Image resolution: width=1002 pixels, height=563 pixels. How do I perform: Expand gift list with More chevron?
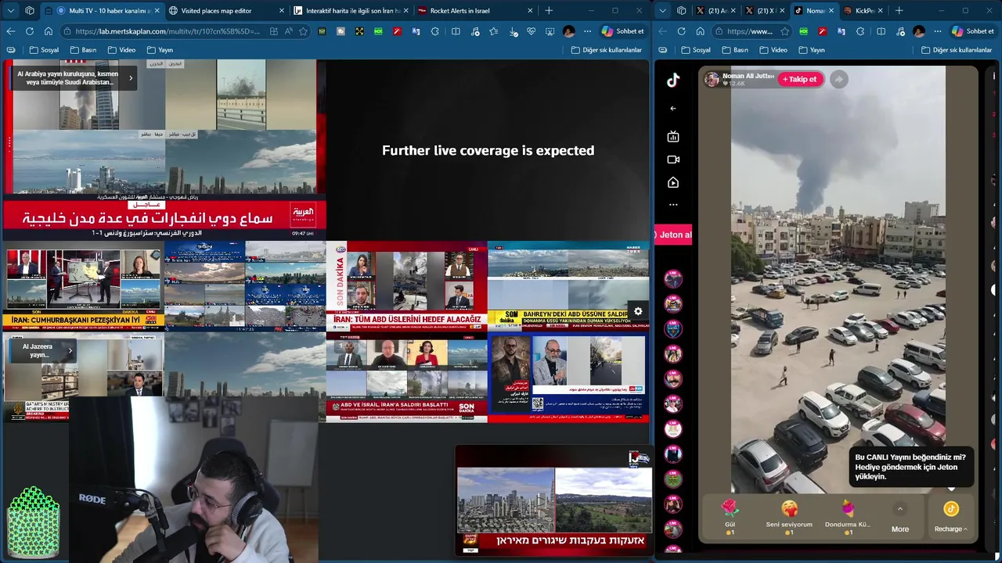click(x=900, y=509)
